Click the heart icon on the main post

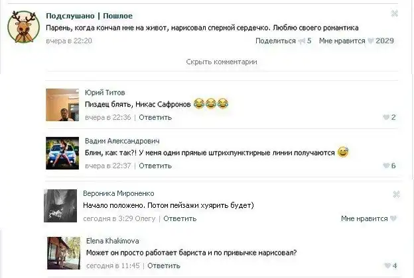coord(371,41)
